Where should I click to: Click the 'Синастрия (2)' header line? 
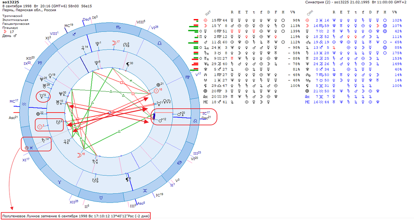pos(356,2)
